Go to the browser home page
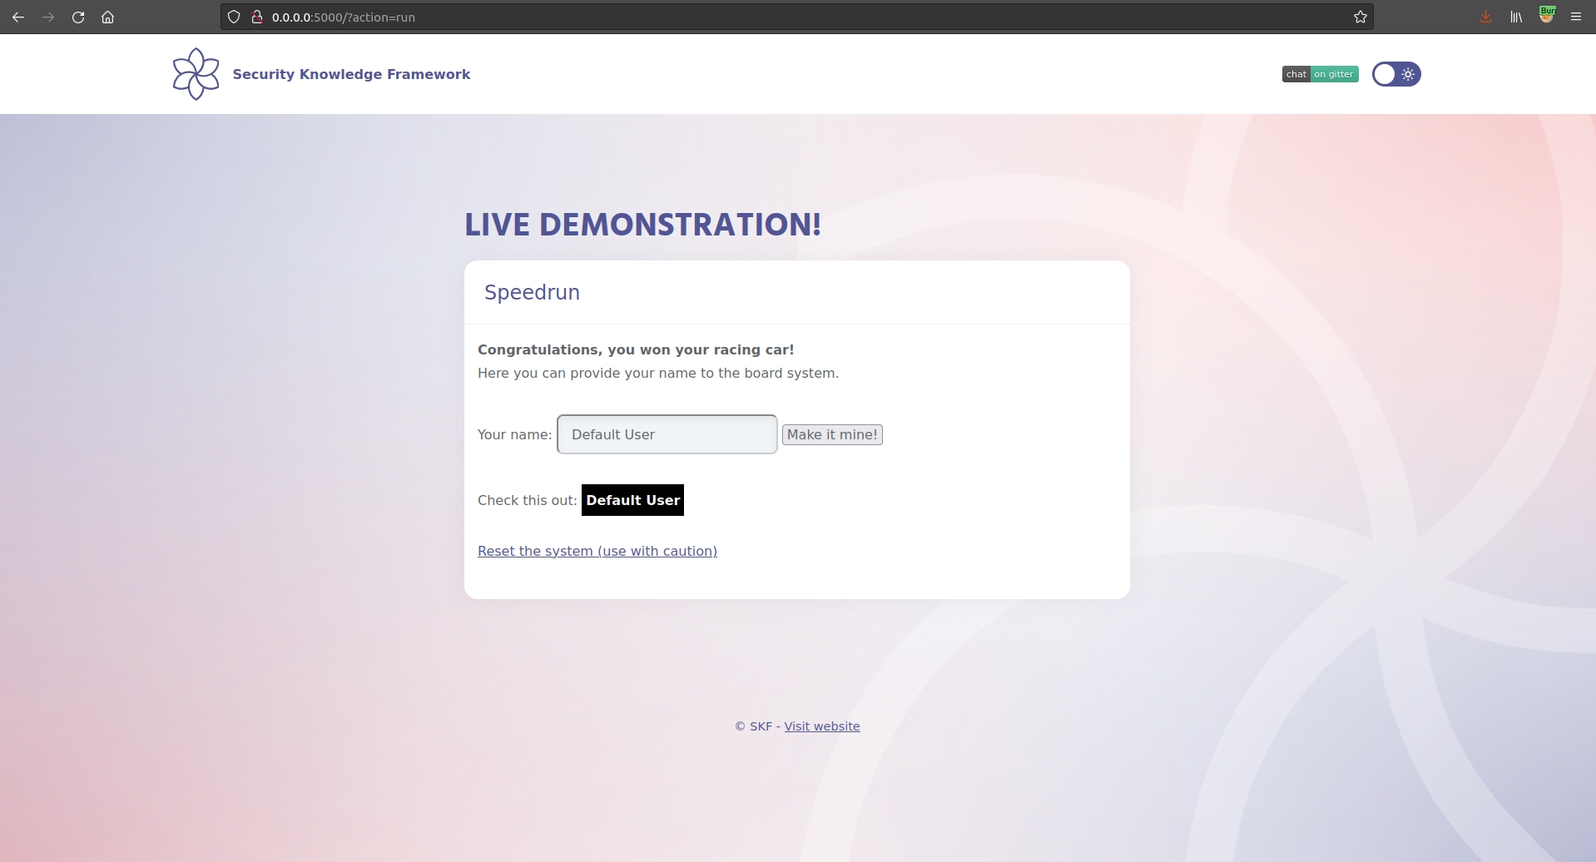Image resolution: width=1596 pixels, height=862 pixels. 108,17
